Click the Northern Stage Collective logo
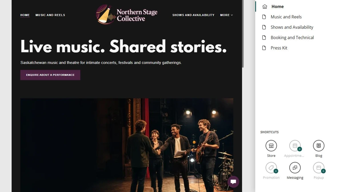 pos(127,14)
